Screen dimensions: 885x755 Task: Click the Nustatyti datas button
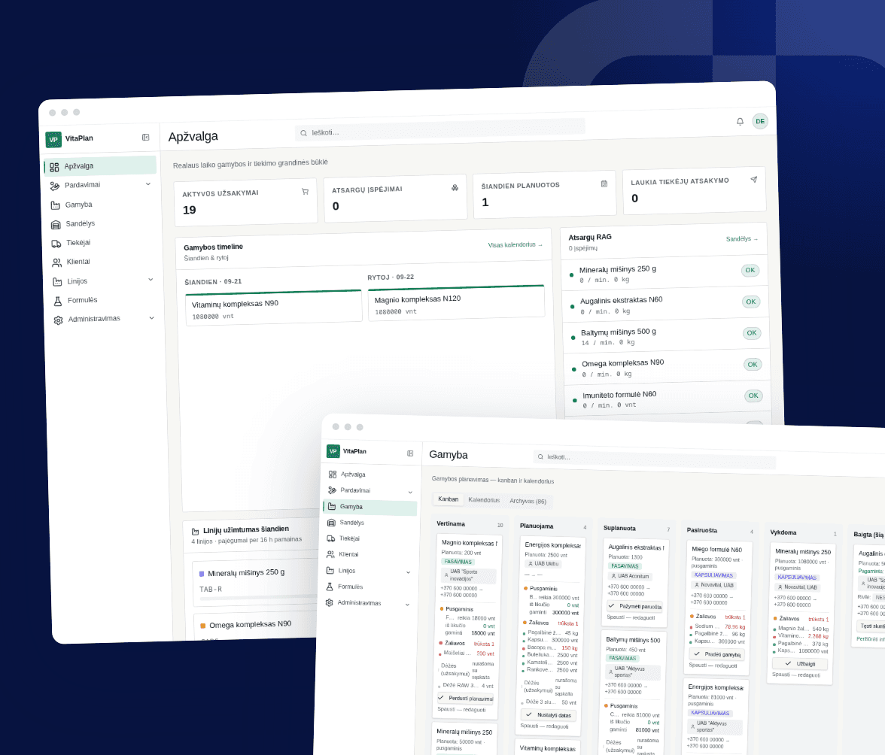[549, 715]
